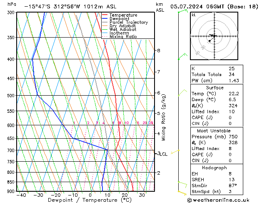Click the 'Parcel Trajectory' legend entry
This screenshot has height=203, width=262.
pyautogui.click(x=129, y=22)
